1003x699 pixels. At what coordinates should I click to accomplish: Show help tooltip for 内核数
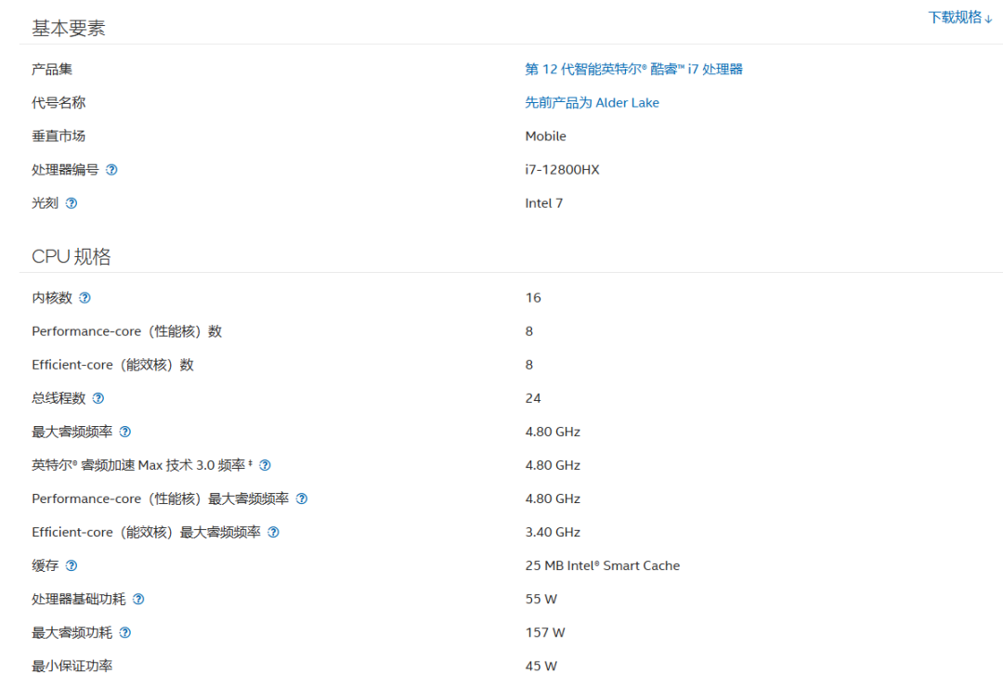tap(85, 298)
